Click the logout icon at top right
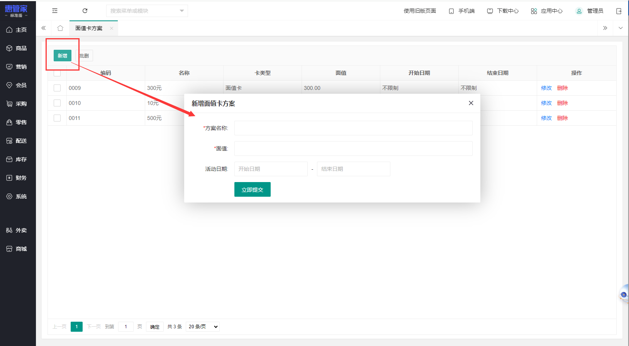629x346 pixels. [x=619, y=11]
